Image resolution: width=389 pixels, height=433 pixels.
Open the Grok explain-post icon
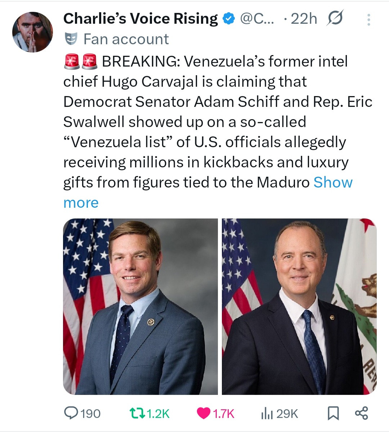tap(335, 18)
